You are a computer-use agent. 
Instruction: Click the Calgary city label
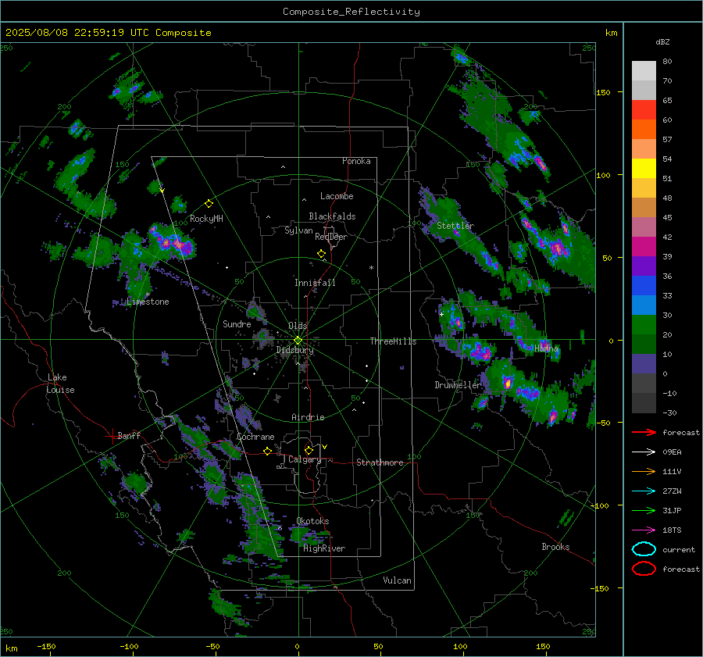(x=305, y=459)
